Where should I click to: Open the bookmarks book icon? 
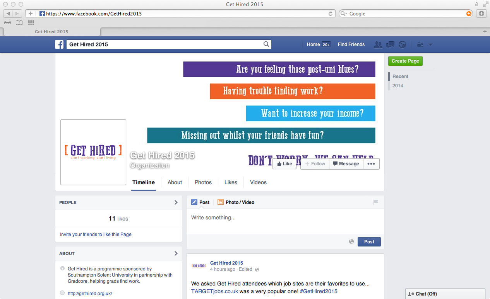click(x=19, y=23)
